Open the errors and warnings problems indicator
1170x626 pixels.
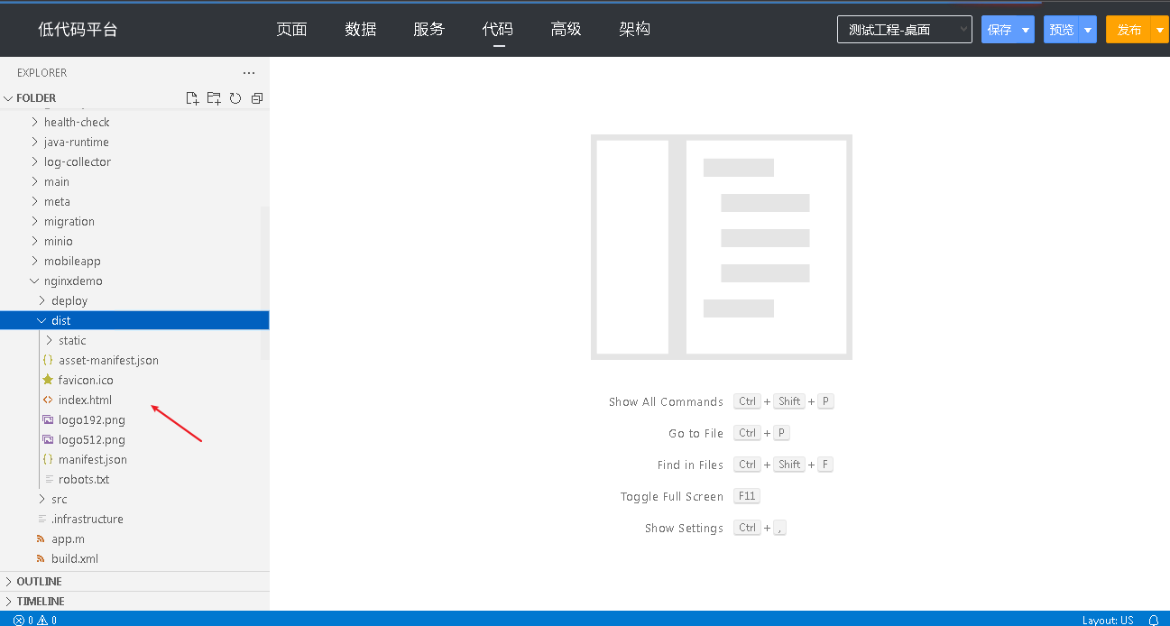(x=35, y=620)
